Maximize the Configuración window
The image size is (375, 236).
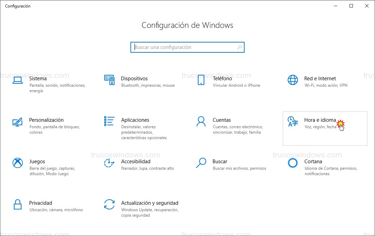tap(351, 6)
